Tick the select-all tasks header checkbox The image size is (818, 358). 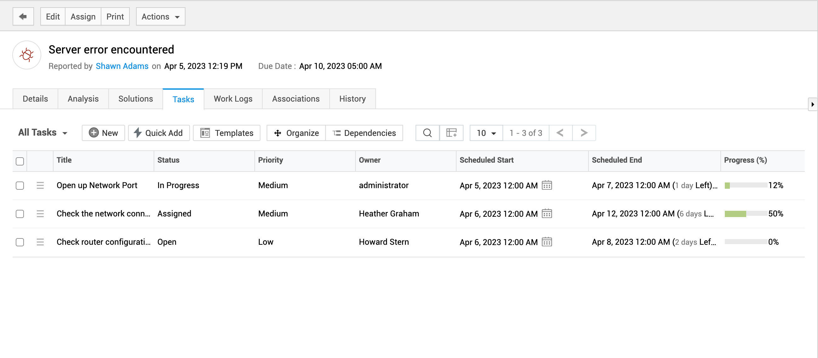click(20, 161)
